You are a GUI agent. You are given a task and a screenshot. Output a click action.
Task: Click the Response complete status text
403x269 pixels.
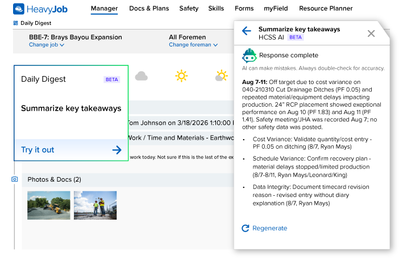(x=289, y=55)
